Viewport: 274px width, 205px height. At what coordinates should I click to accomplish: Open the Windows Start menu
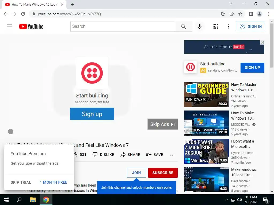tap(6, 200)
